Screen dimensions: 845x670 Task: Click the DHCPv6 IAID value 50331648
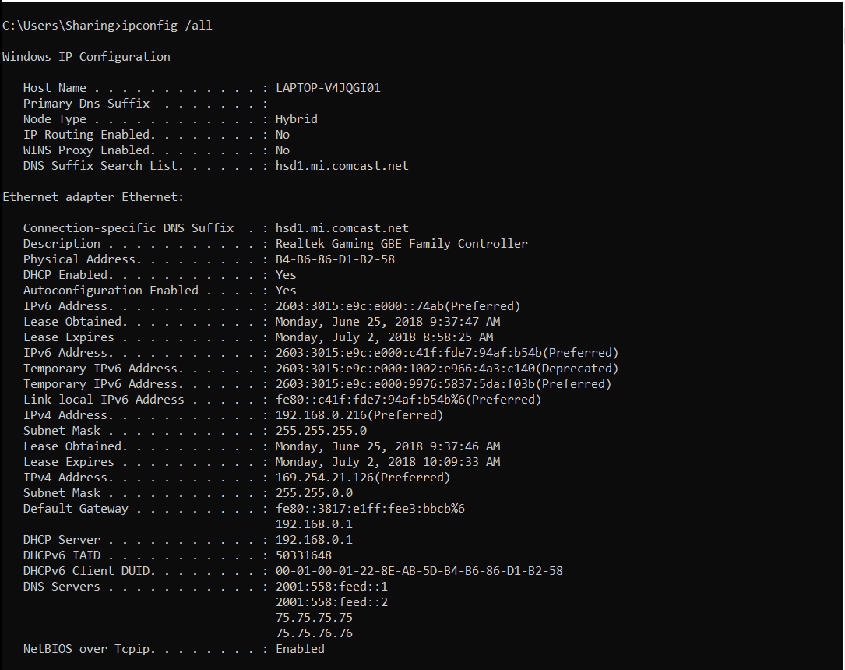(x=304, y=555)
